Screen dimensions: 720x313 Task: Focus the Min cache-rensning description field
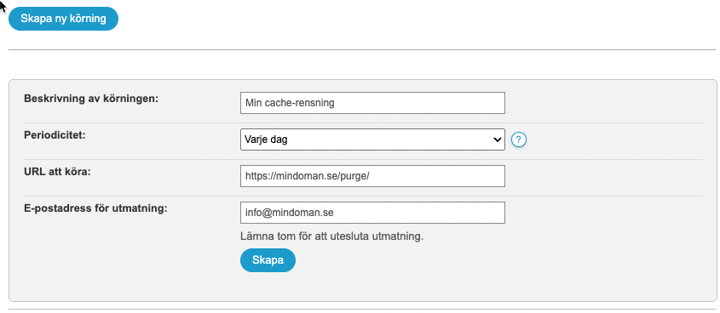click(x=372, y=103)
